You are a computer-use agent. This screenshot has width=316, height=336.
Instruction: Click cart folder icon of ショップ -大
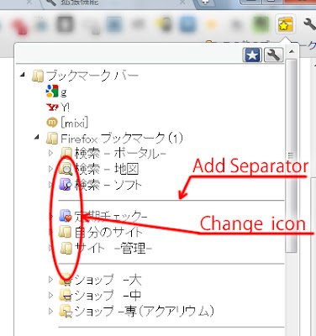click(66, 280)
